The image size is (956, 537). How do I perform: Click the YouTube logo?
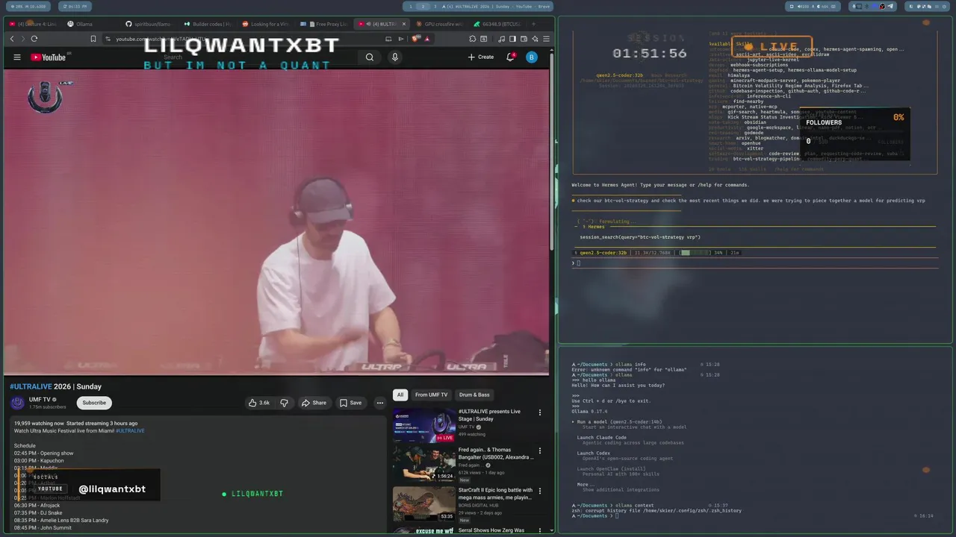pos(49,57)
